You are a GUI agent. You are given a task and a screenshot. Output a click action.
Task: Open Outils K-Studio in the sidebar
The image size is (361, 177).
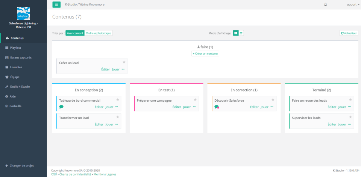point(23,87)
